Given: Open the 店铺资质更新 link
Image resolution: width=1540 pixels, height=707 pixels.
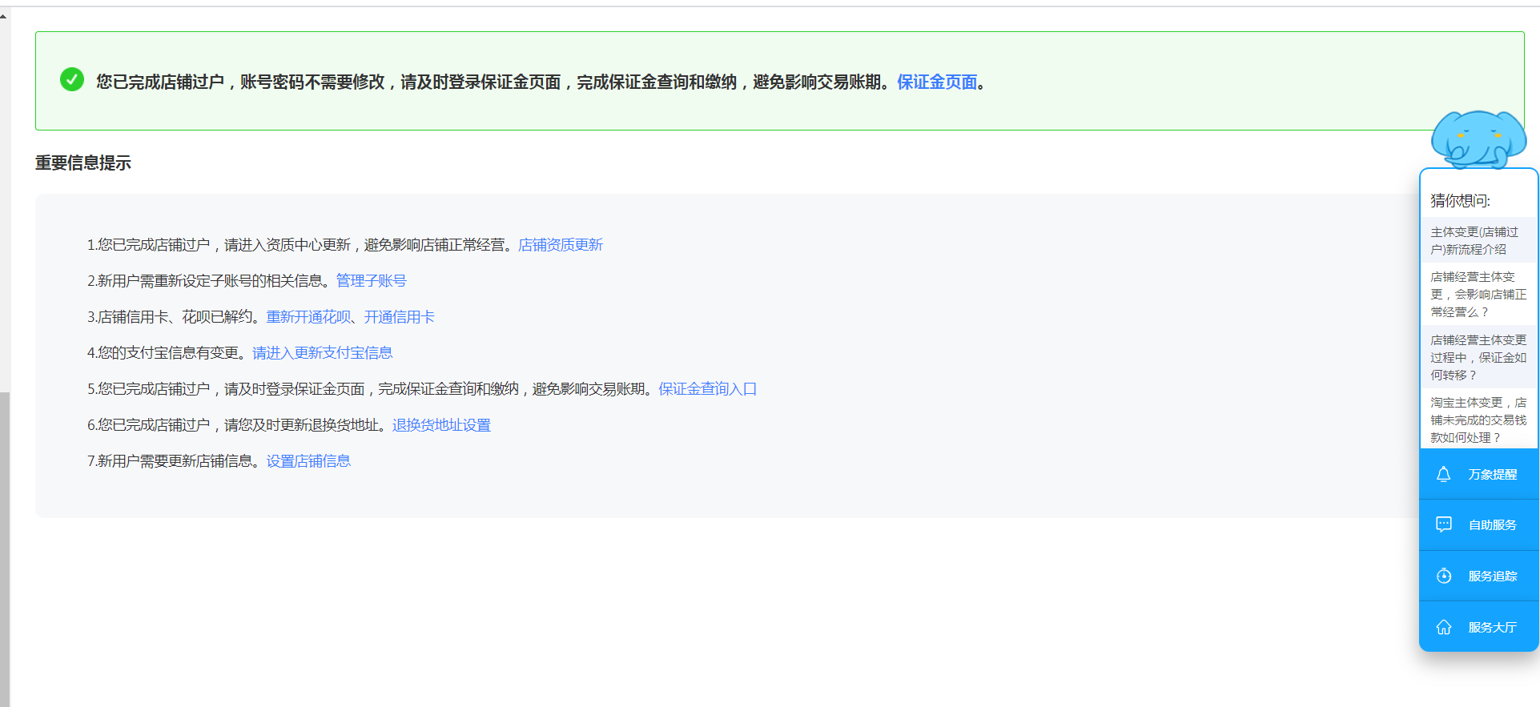Looking at the screenshot, I should [560, 245].
